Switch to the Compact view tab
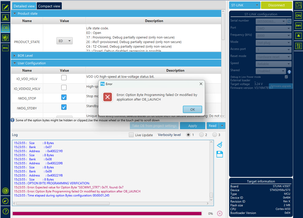Screen dimensions: 303x218 coord(49,6)
